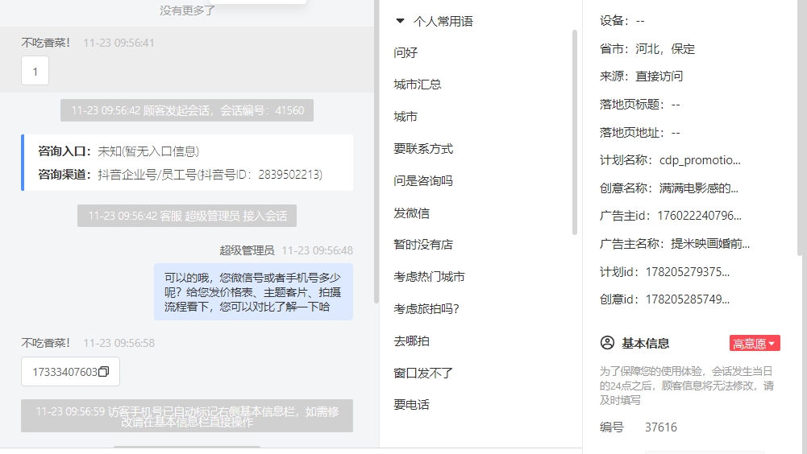807x454 pixels.
Task: Click system notice 顾客发起会话 41560
Action: coord(187,110)
